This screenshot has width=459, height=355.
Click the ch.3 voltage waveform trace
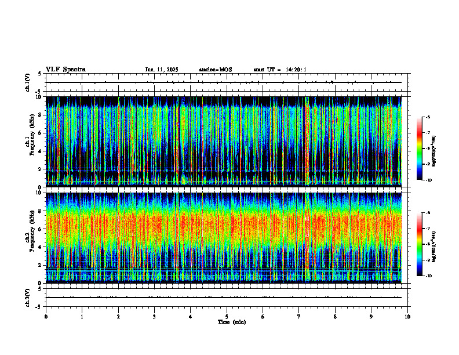click(x=224, y=298)
